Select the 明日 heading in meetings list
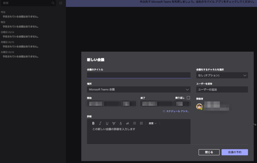This screenshot has height=163, width=257. (x=3, y=22)
